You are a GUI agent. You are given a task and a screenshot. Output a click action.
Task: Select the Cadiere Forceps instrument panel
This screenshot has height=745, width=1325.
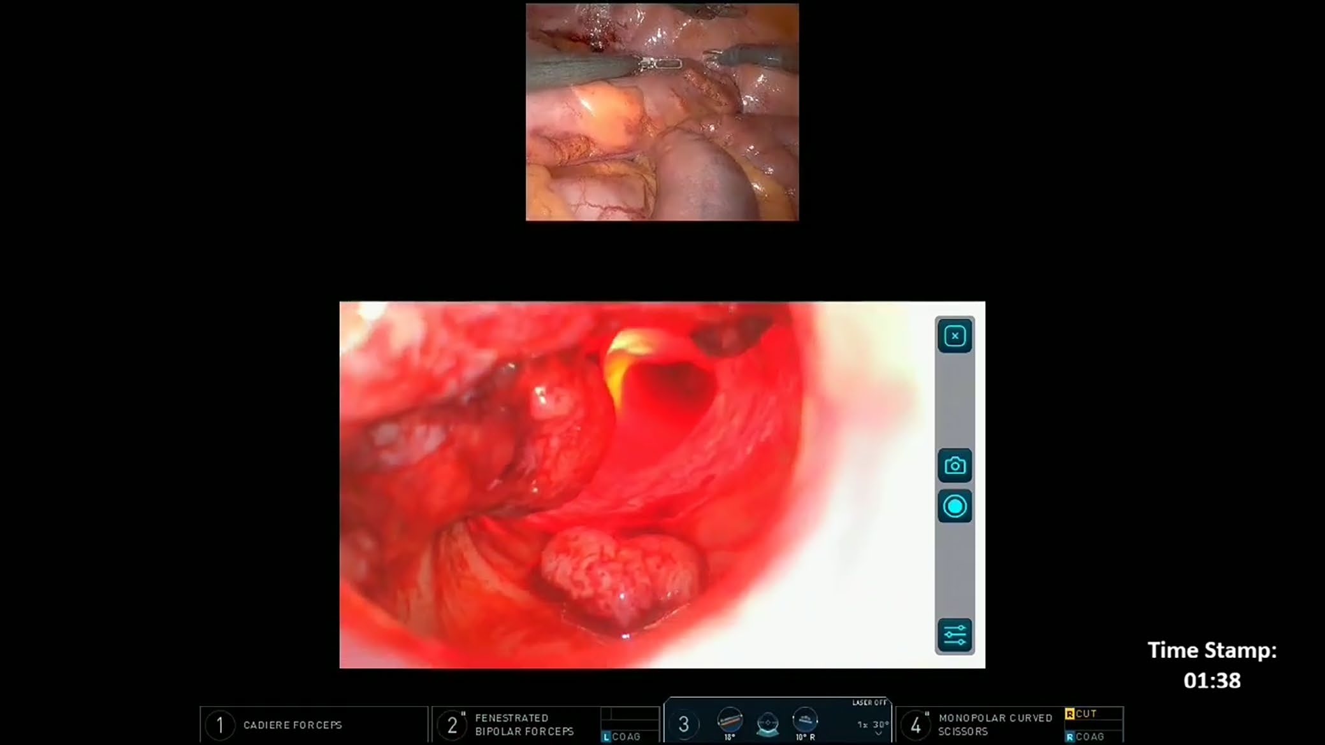(x=314, y=725)
